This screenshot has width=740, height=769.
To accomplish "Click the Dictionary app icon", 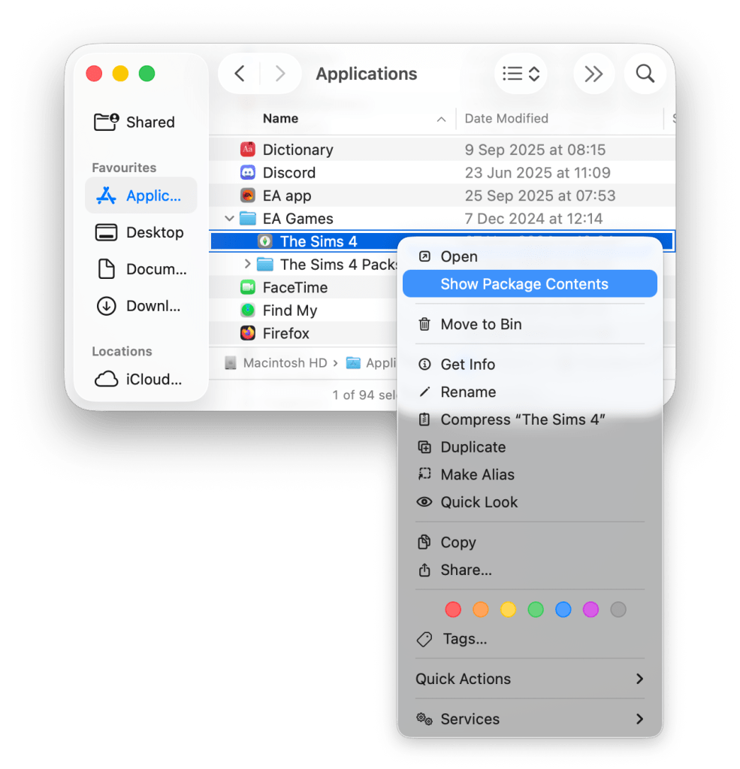I will pyautogui.click(x=247, y=150).
